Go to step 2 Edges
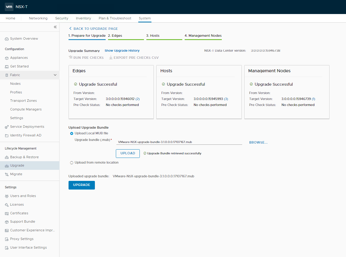Screen dimensions: 346x257 coord(115,36)
